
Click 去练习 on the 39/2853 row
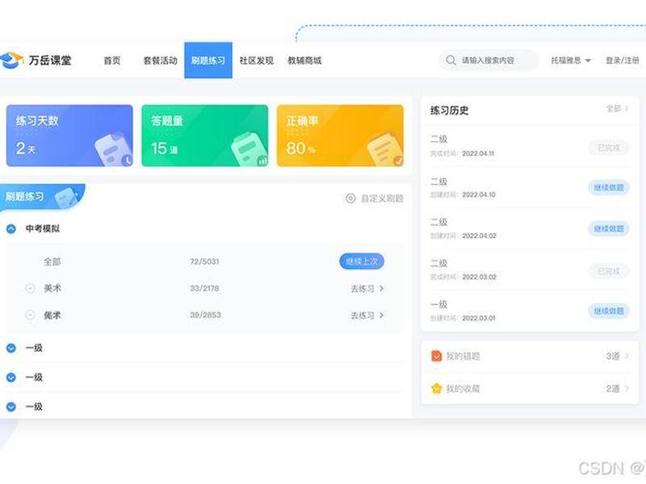tap(367, 315)
